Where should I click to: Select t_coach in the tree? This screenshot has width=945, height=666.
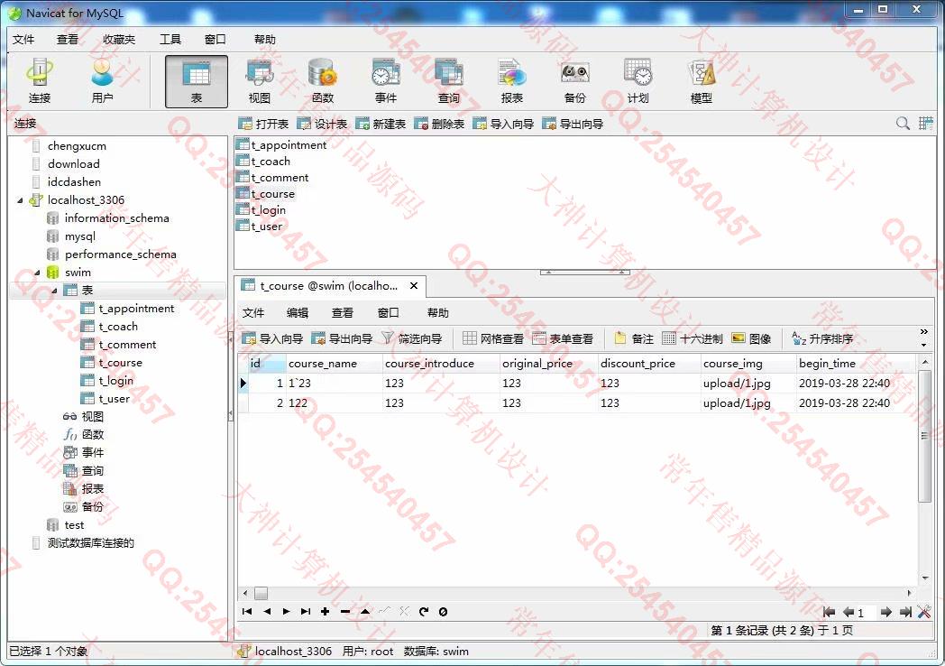pyautogui.click(x=118, y=327)
